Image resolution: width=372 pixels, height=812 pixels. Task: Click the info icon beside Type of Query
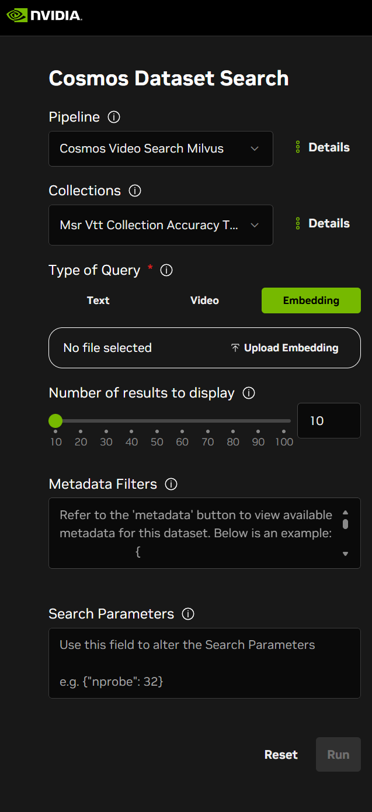point(166,270)
